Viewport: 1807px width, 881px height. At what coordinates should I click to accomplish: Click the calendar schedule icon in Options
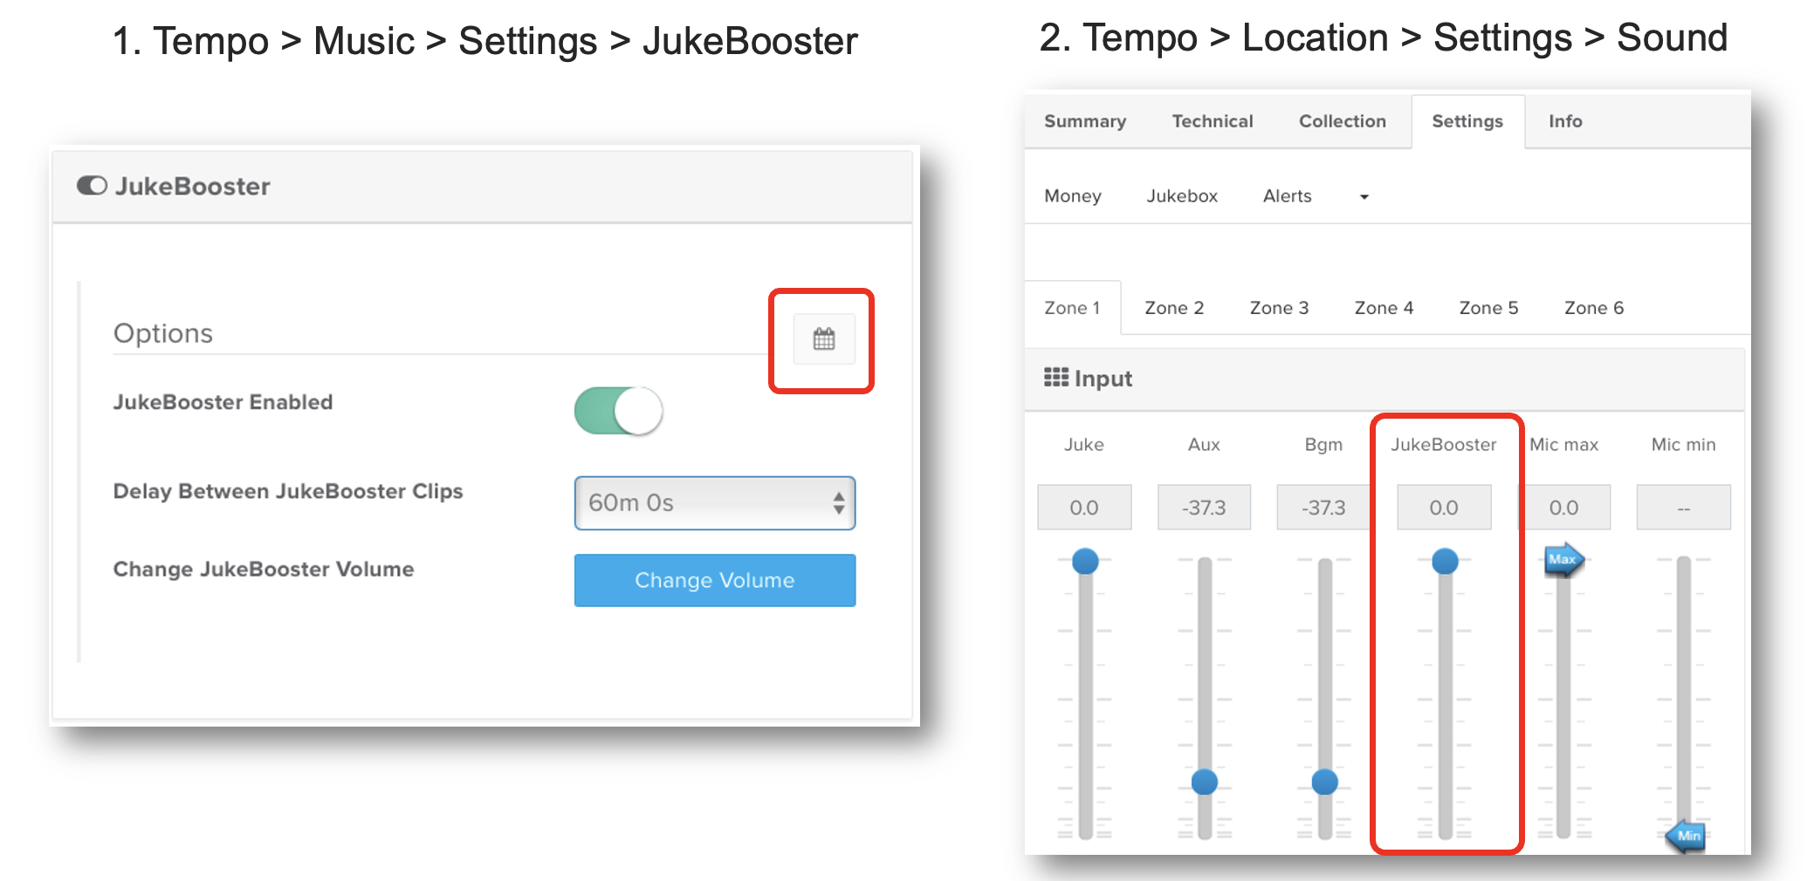click(823, 339)
